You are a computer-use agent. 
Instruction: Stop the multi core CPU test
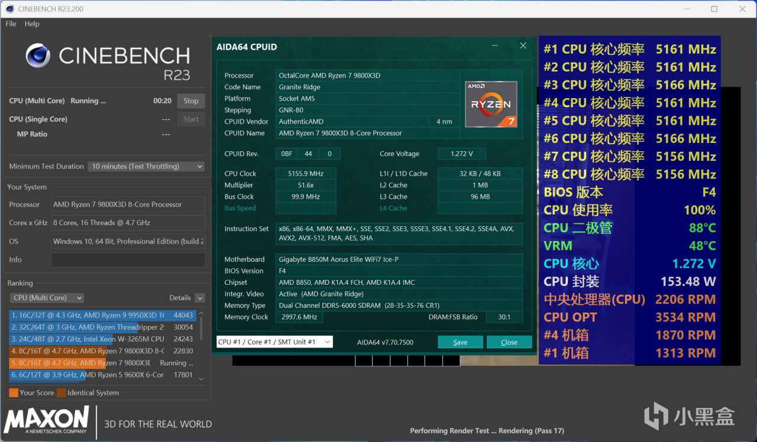click(190, 101)
